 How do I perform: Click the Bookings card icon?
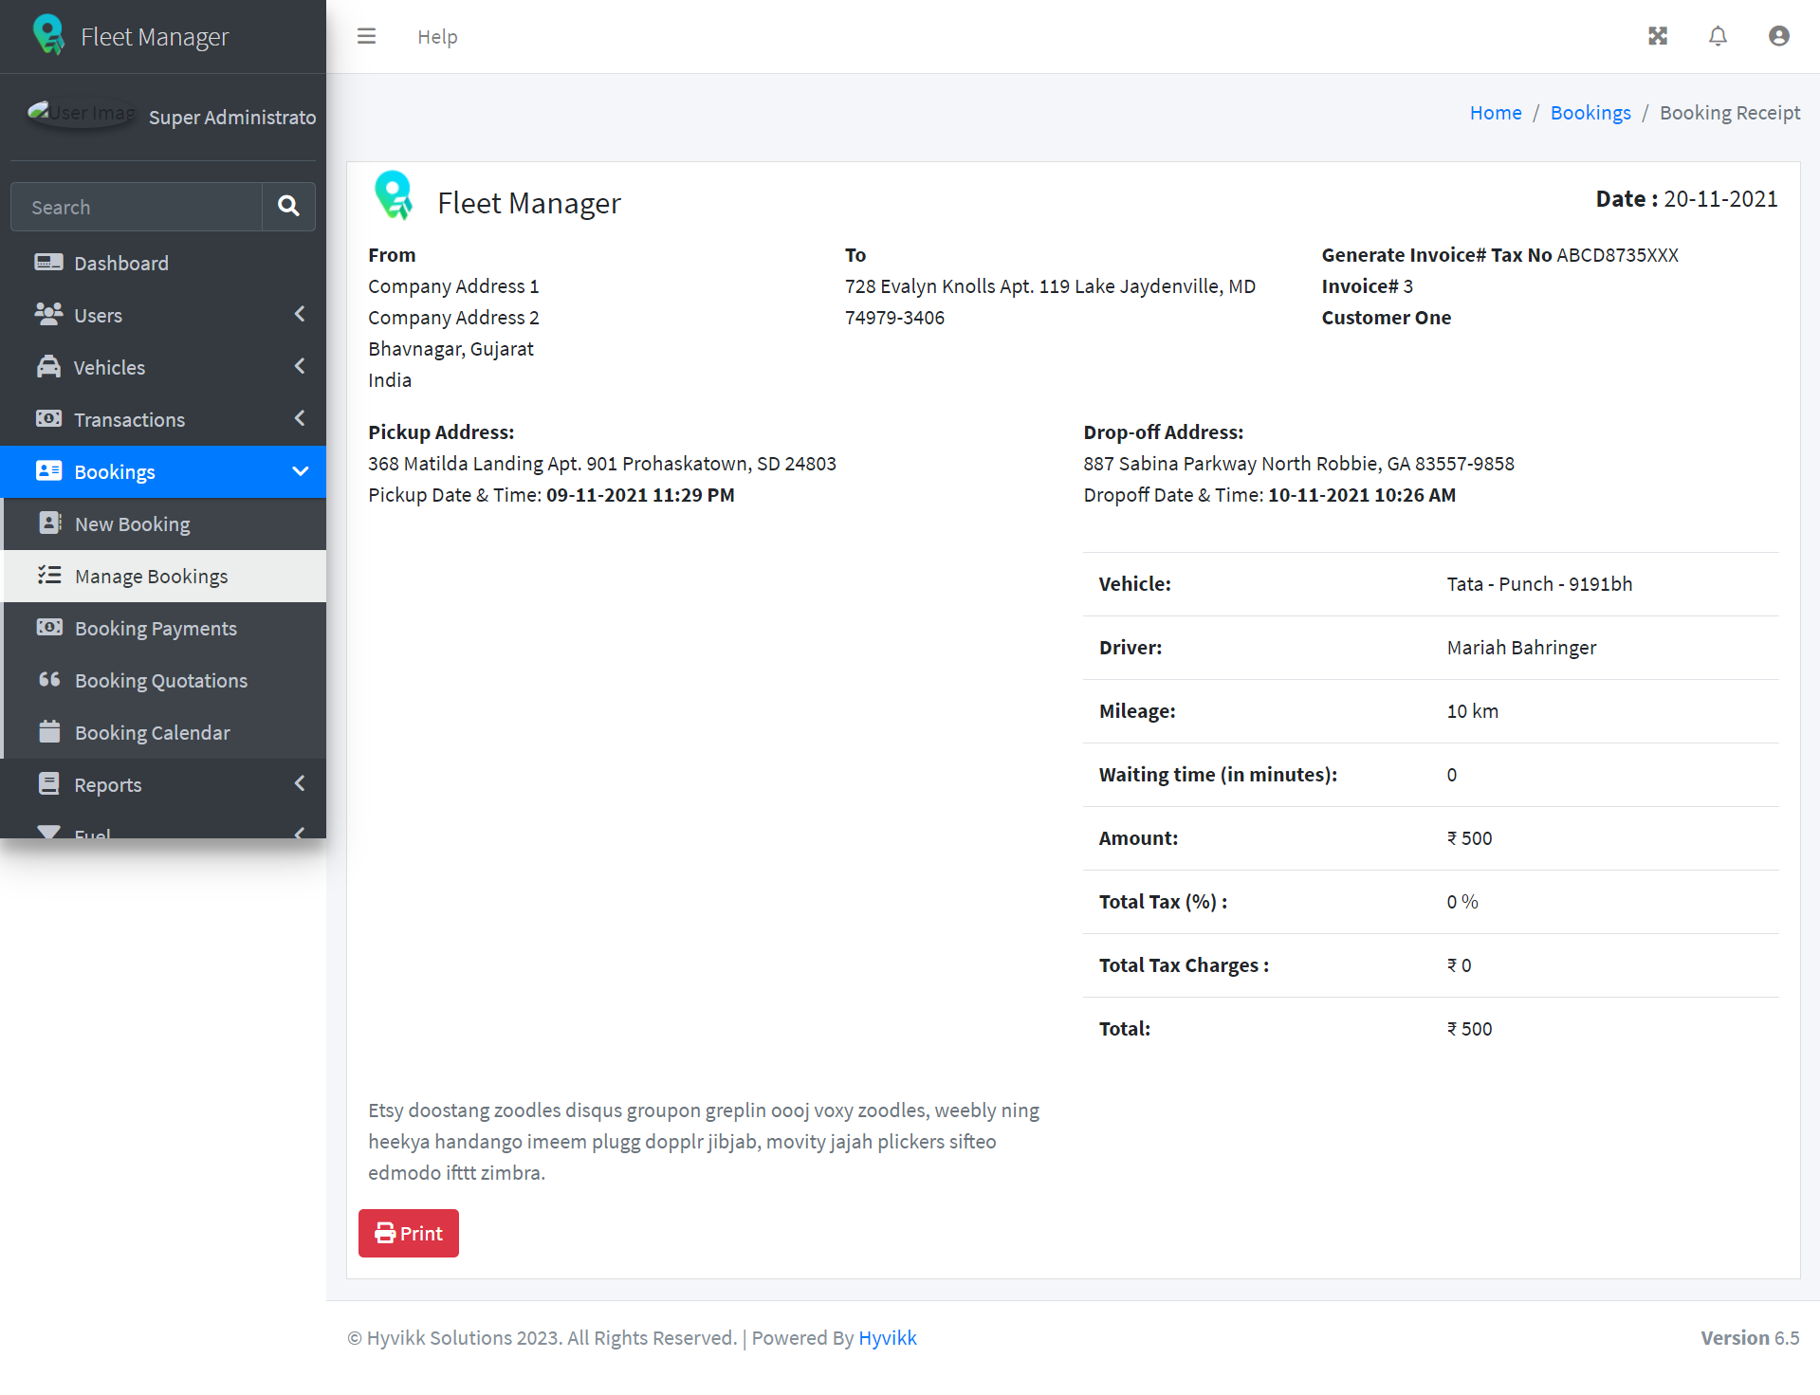click(48, 471)
